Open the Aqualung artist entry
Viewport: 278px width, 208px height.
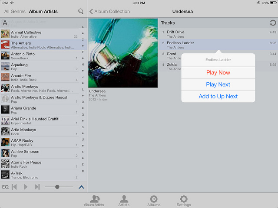click(x=40, y=66)
